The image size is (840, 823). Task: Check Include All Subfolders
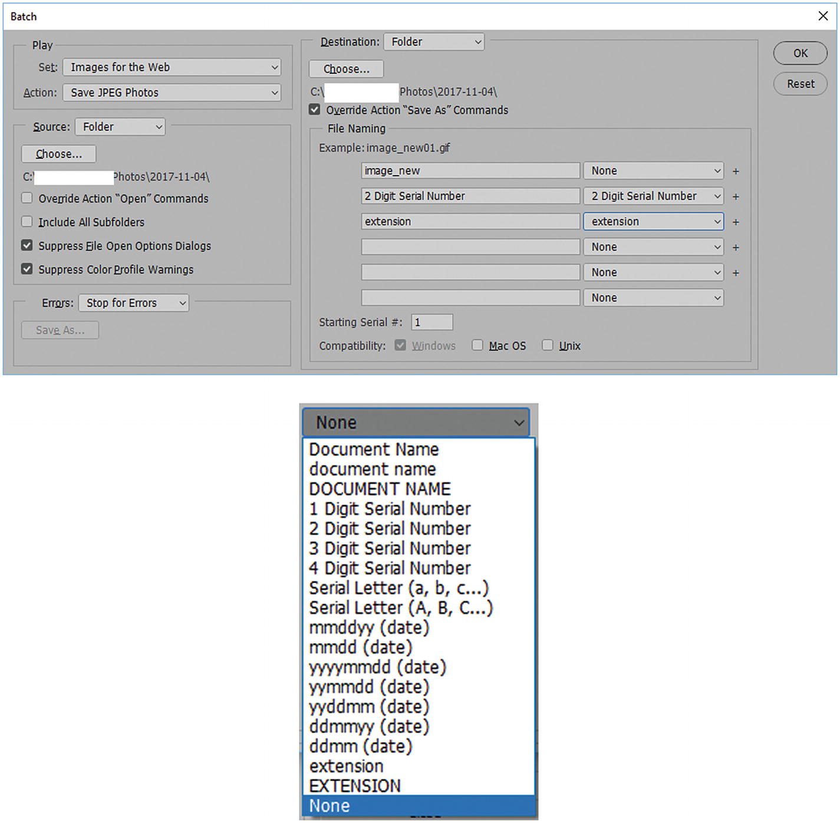pos(27,222)
